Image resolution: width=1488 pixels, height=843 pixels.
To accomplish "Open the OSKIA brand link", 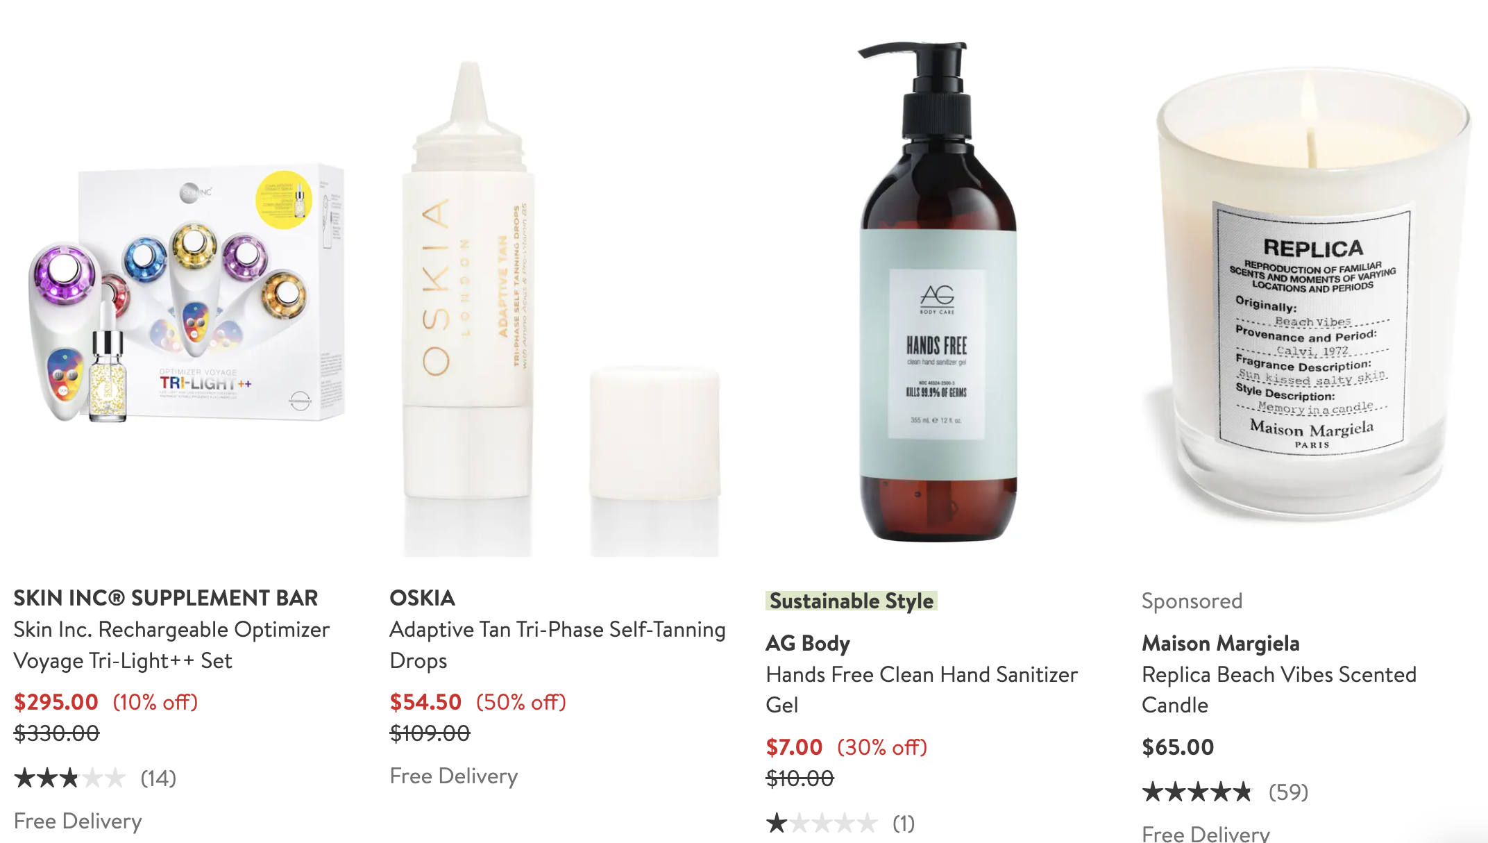I will click(x=422, y=598).
